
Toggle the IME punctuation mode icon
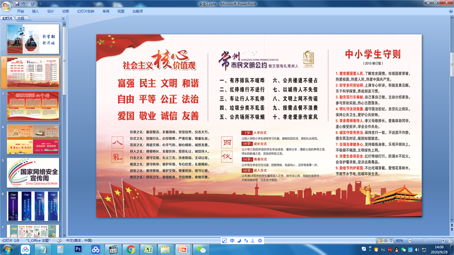click(x=246, y=240)
